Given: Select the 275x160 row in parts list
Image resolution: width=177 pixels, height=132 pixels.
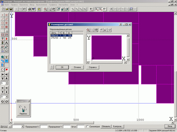Looking at the screenshot, I should tap(61, 38).
